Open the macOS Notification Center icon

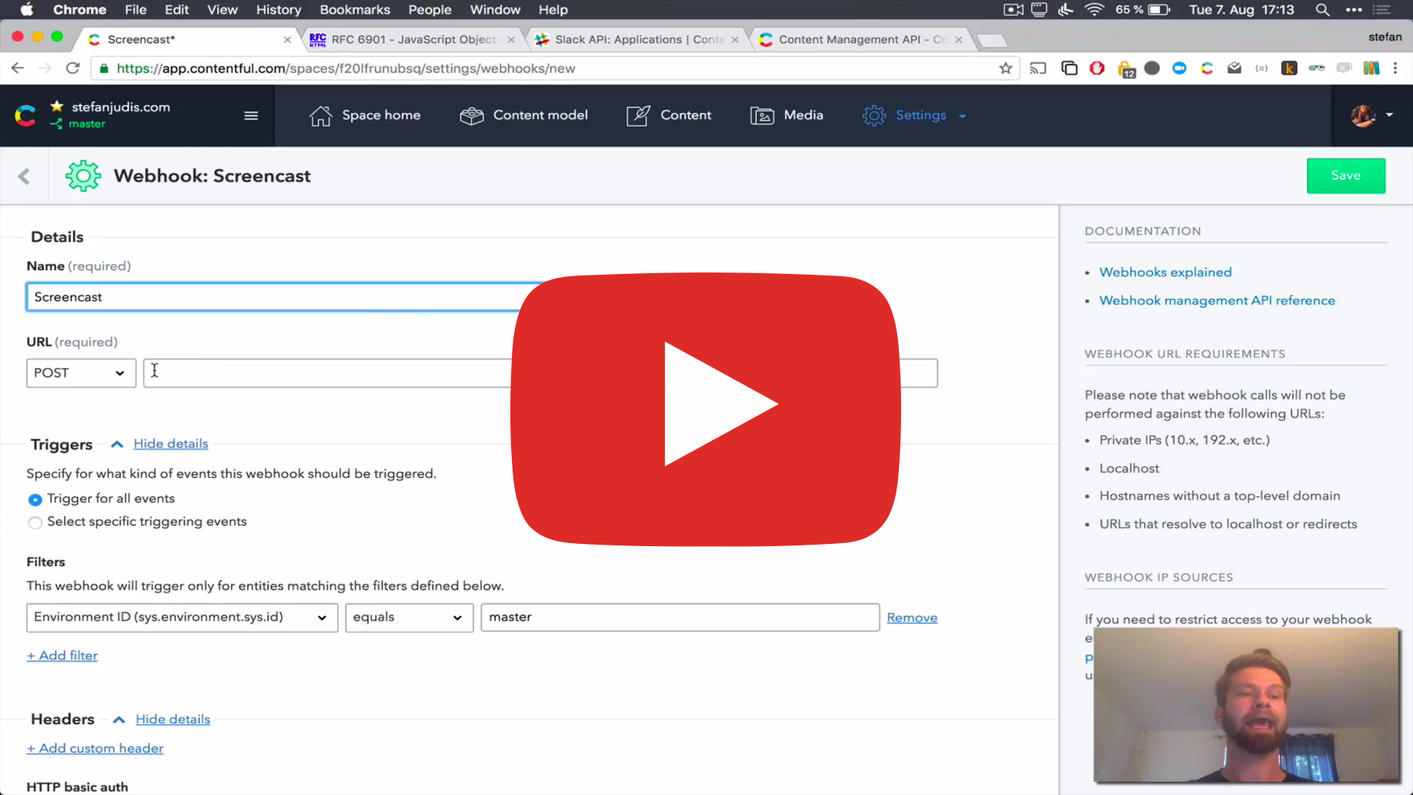pyautogui.click(x=1382, y=9)
